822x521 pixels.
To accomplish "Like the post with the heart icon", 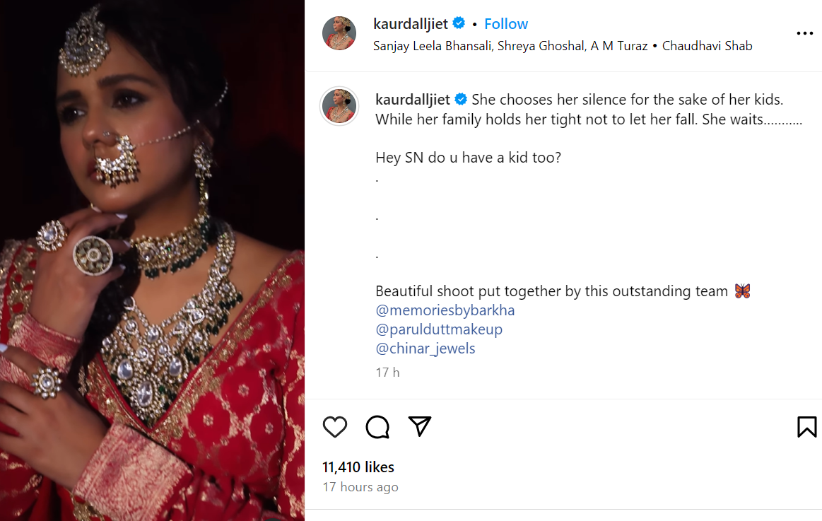I will [x=335, y=426].
